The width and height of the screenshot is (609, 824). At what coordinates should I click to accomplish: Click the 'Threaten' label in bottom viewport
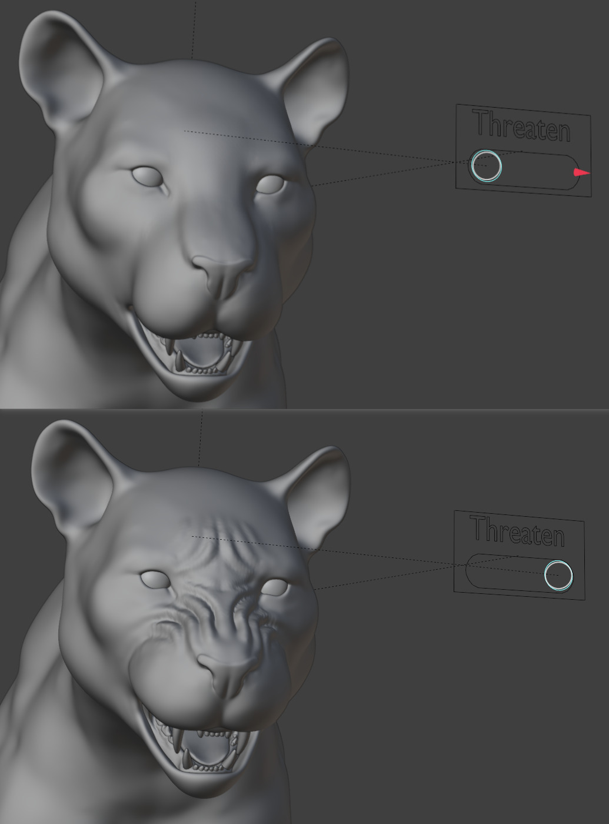point(518,531)
